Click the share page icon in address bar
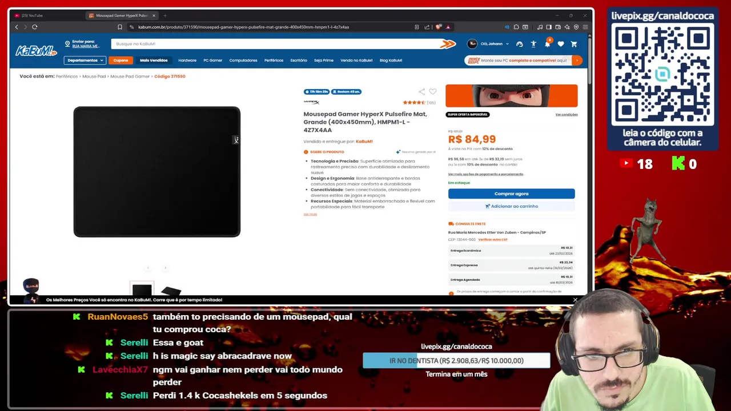Image resolution: width=731 pixels, height=411 pixels. 427,27
